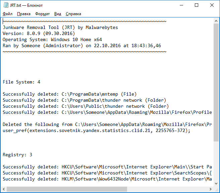Click the HKCU Internet Explorer\Main\\Start Pa line
The height and width of the screenshot is (193, 220).
pos(107,167)
